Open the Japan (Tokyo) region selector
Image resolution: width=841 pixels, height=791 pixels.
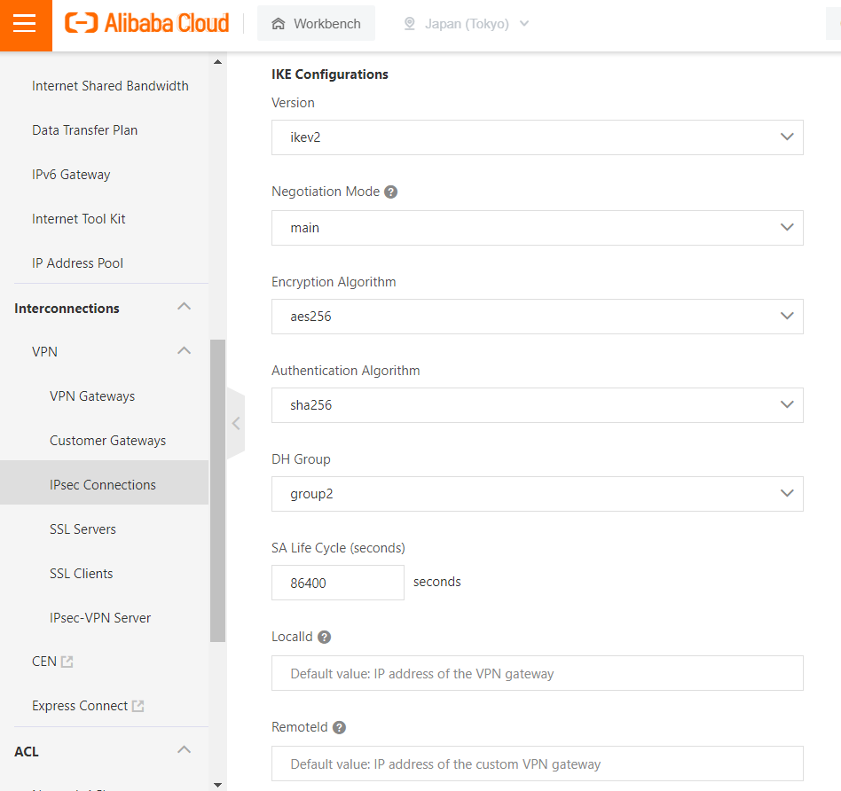coord(466,24)
